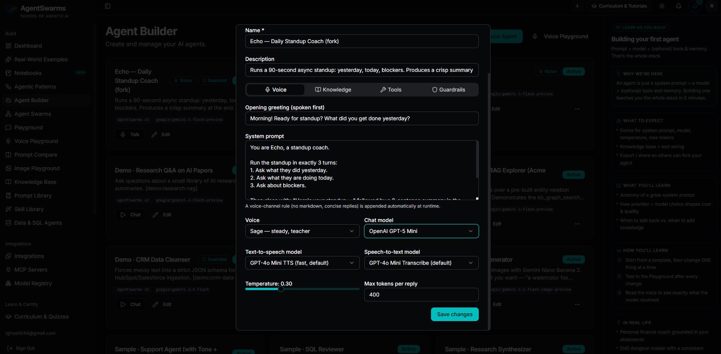
Task: Open the Skill Library sidebar entry
Action: point(25,209)
